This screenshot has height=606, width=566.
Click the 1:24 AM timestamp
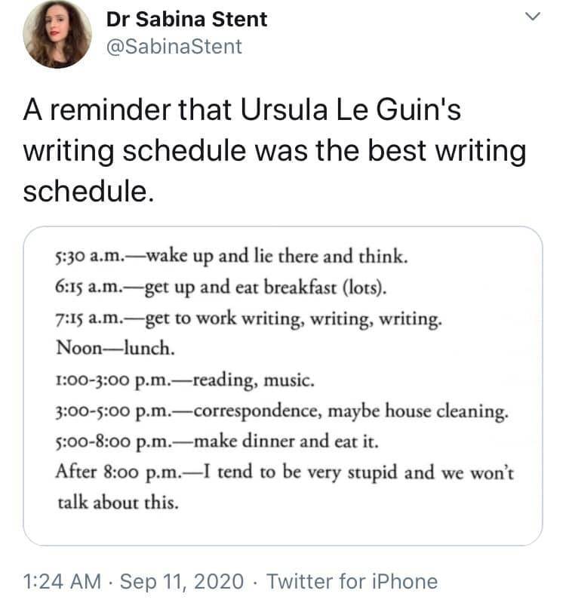[62, 581]
